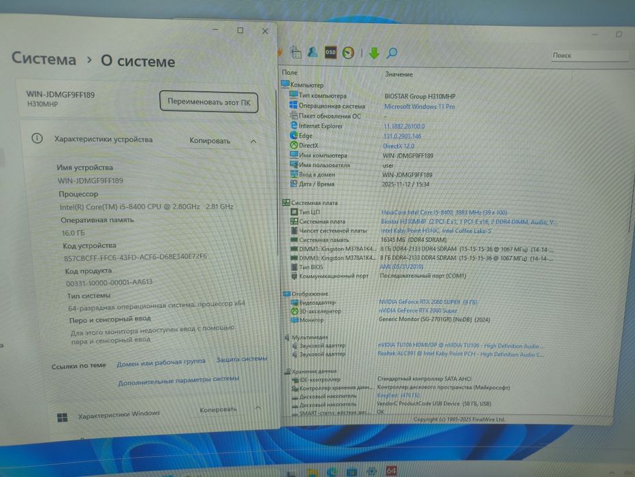Click the Поле column header
This screenshot has width=635, height=477.
click(x=290, y=72)
